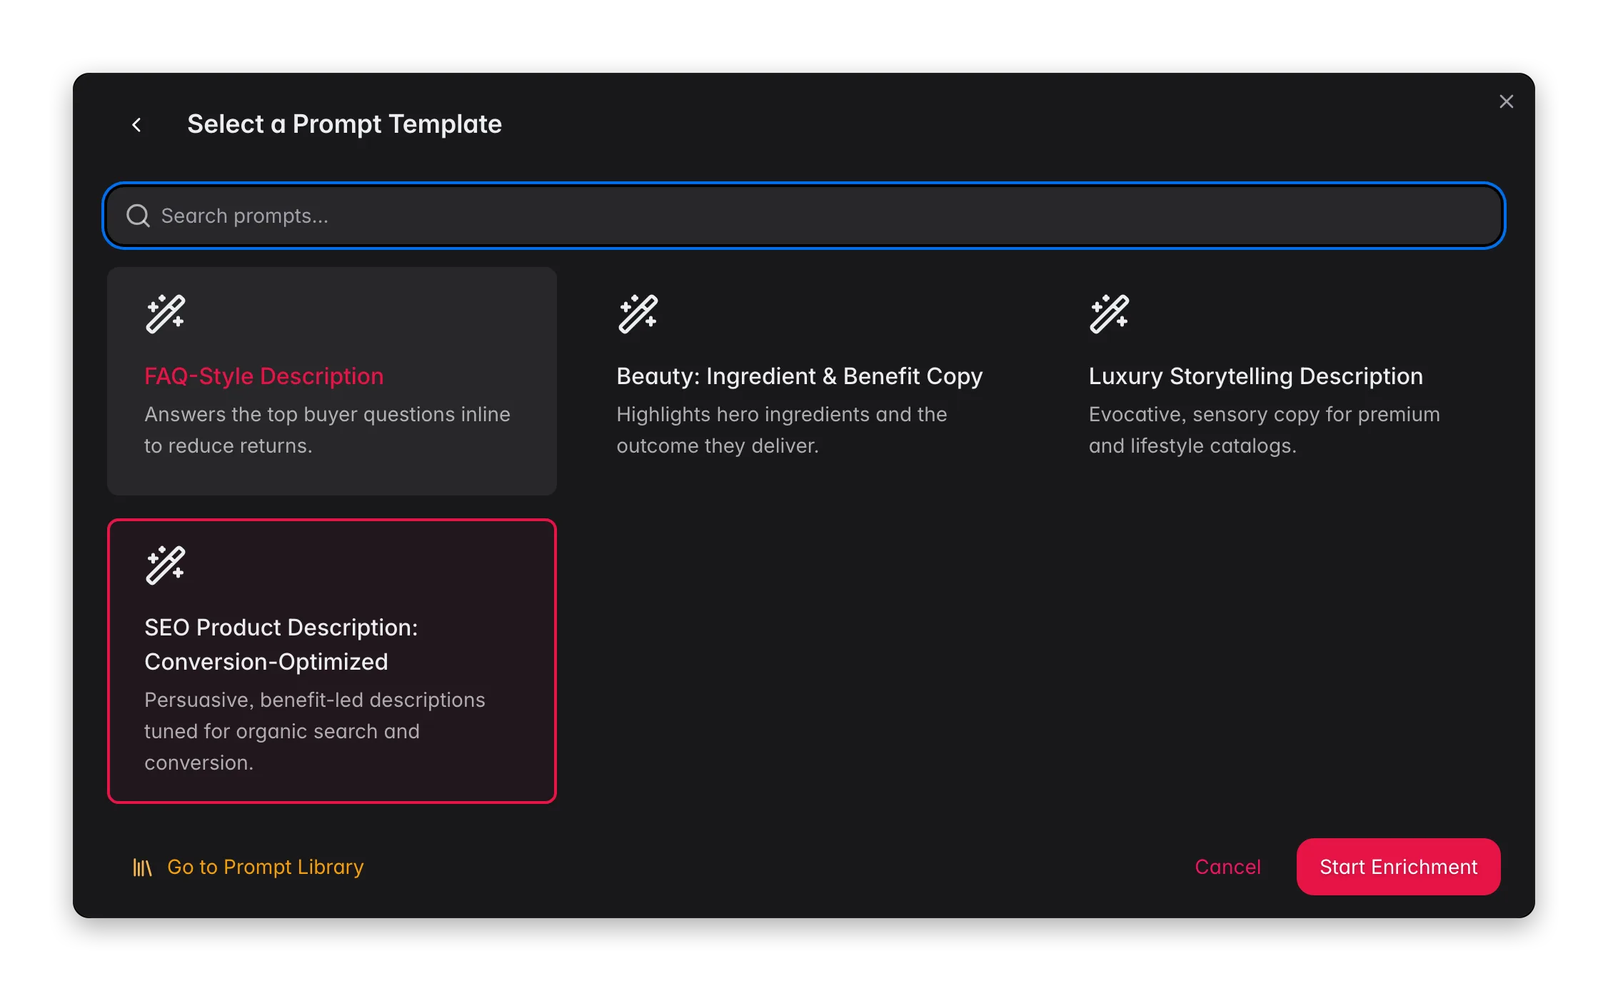The image size is (1608, 991).
Task: Click the wand icon on SEO Product Description
Action: 166,565
